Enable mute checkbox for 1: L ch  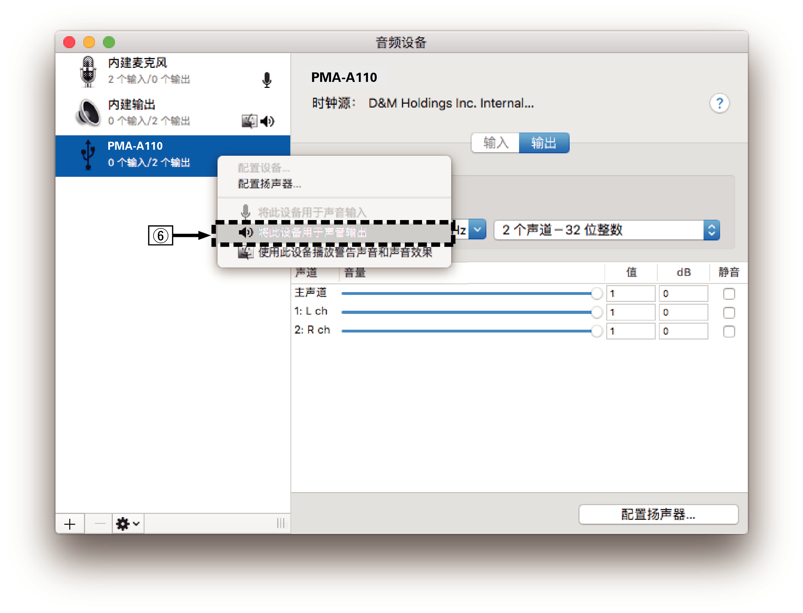[729, 312]
